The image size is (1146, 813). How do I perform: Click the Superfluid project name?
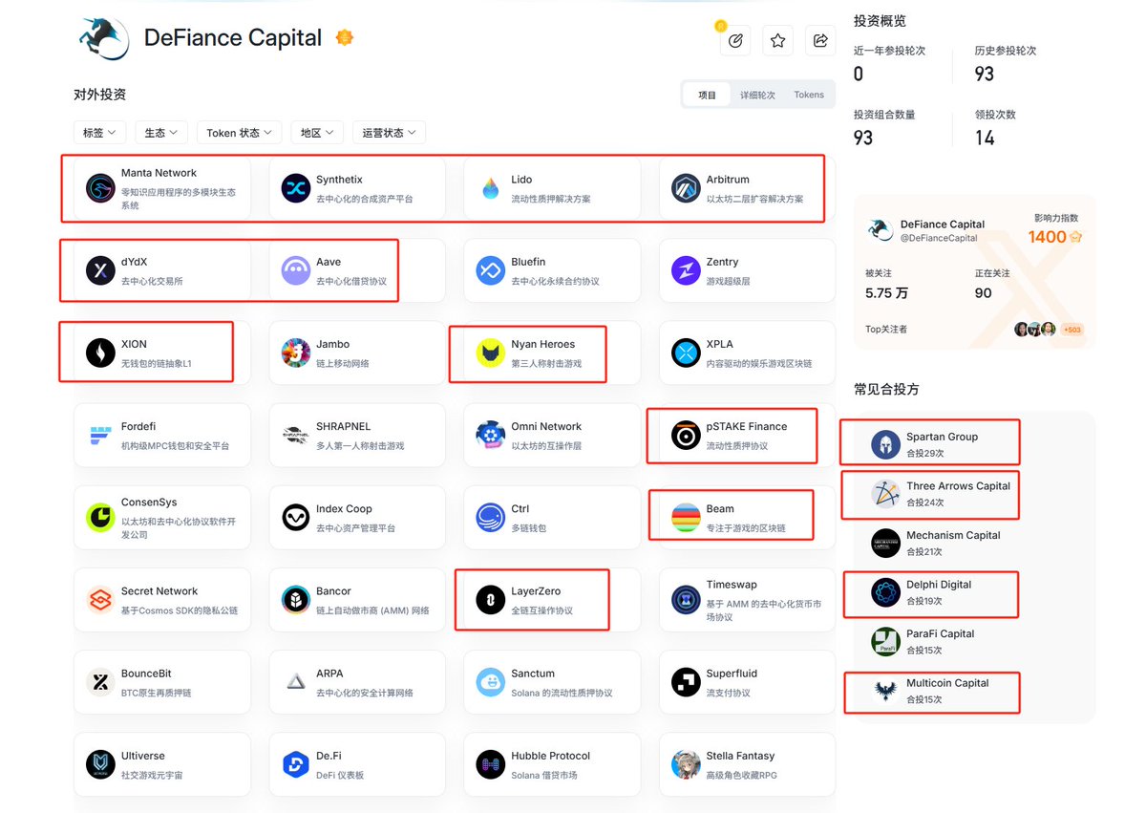point(733,674)
